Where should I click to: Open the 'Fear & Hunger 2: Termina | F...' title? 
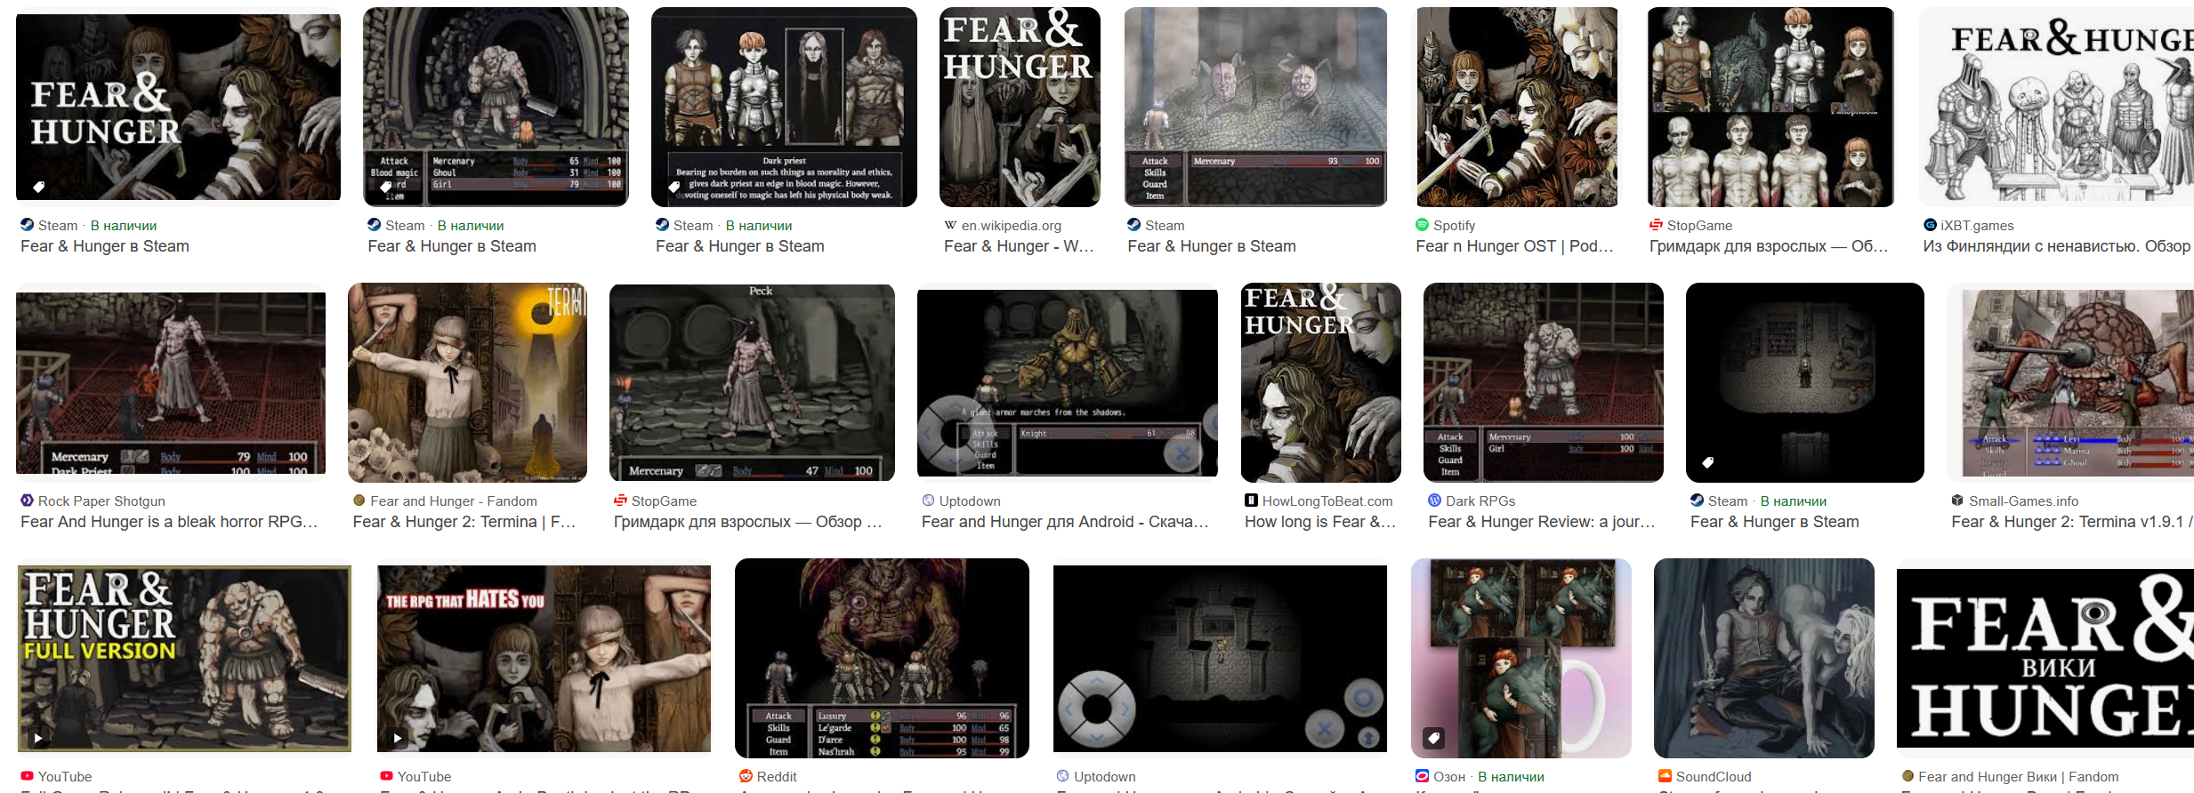(464, 522)
